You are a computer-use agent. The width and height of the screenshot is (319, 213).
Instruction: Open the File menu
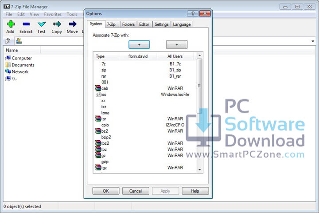click(x=9, y=14)
